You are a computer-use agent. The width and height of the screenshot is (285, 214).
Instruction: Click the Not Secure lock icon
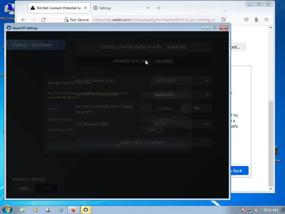(67, 20)
